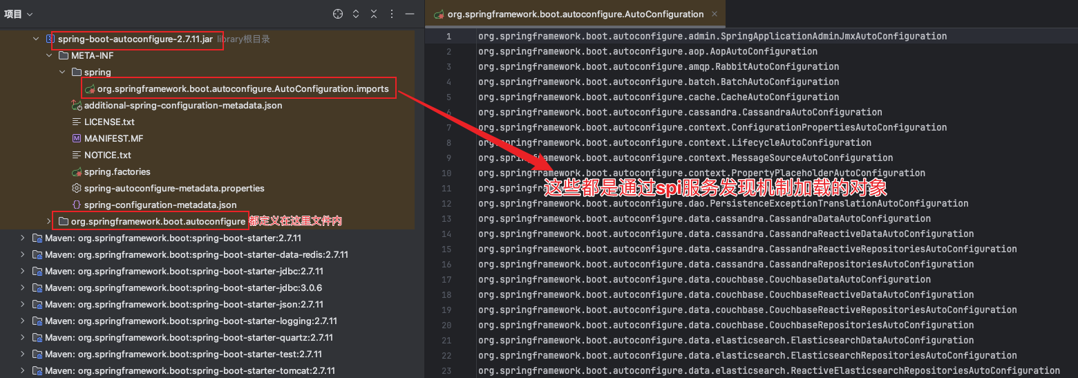This screenshot has width=1078, height=378.
Task: Select MANIFEST.MF in the tree
Action: point(113,139)
